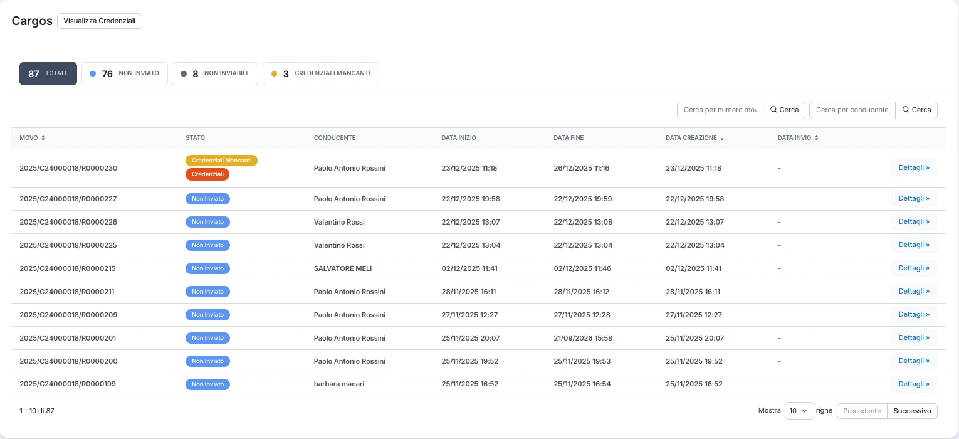Select movo text 2025/C24000018/R0000230
959x439 pixels.
[68, 168]
